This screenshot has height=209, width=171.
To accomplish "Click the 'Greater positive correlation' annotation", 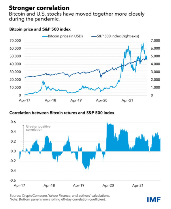I will point(38,128).
